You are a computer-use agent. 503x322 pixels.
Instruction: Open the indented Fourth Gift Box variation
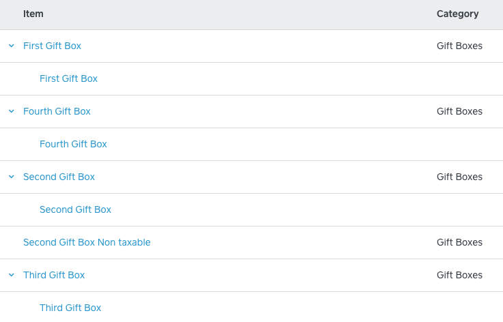pos(73,145)
